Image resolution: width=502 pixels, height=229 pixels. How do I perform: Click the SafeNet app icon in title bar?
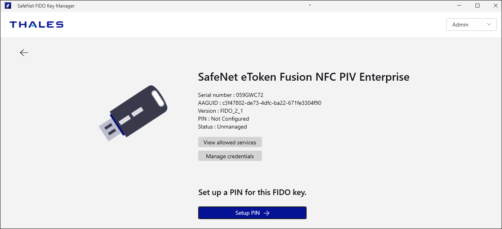click(8, 6)
